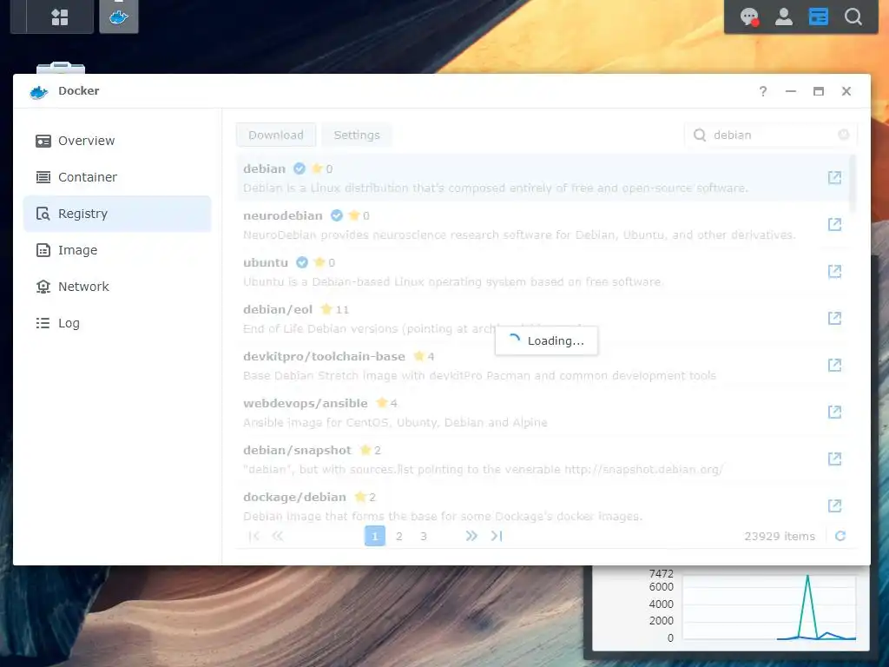Select the debian/snapshot row
This screenshot has width=889, height=667.
[x=543, y=459]
